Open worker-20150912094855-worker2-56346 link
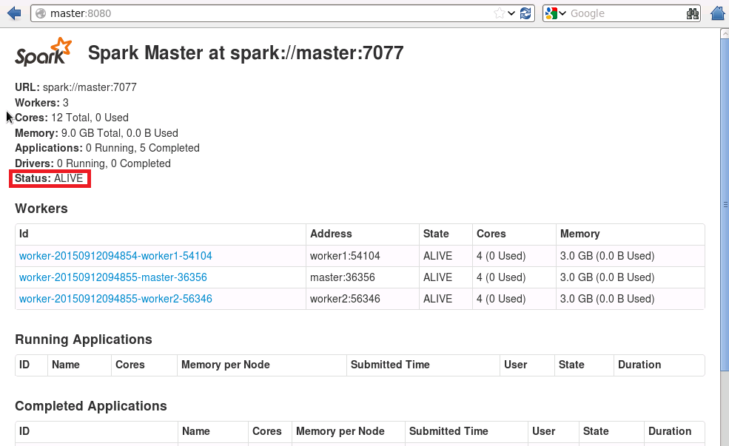 [115, 299]
